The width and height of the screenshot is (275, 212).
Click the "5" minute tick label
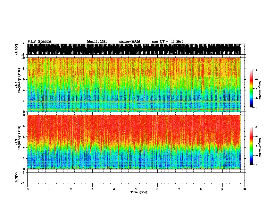[x=136, y=189]
